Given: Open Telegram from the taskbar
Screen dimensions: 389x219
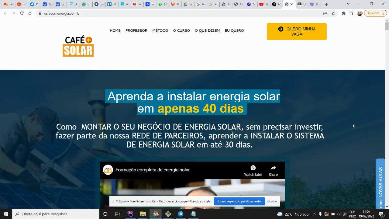Looking at the screenshot, I should (181, 214).
